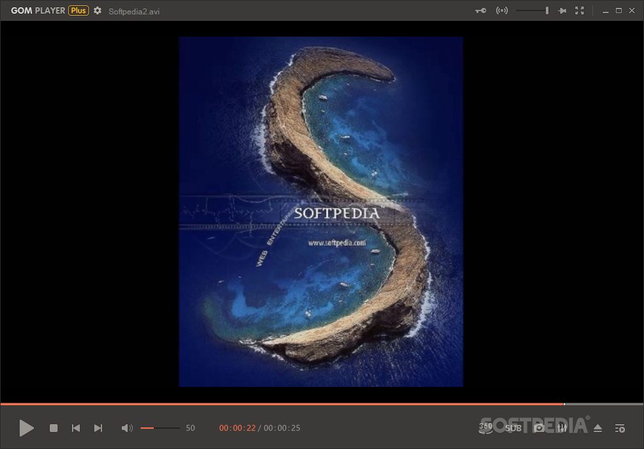
Task: Click the Plus badge
Action: (79, 10)
